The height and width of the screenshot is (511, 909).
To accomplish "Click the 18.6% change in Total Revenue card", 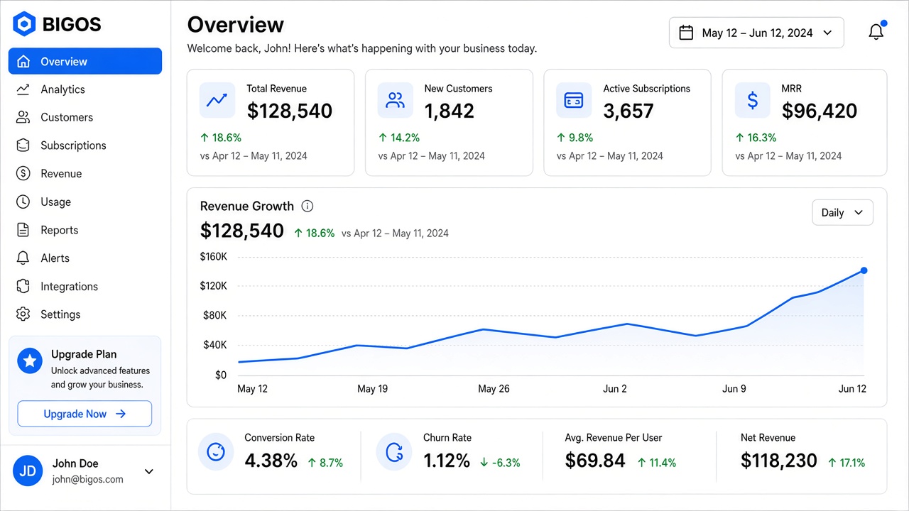I will [x=220, y=138].
